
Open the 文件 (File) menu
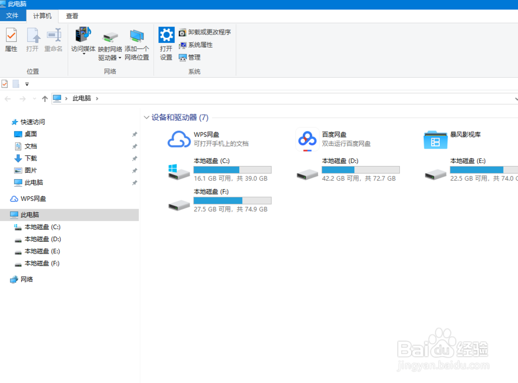pyautogui.click(x=13, y=16)
